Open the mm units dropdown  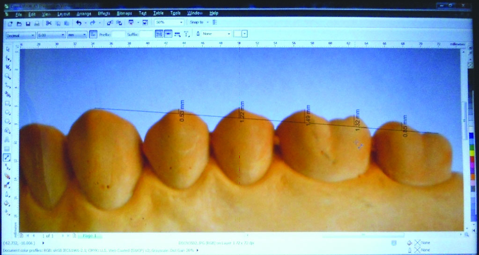click(77, 35)
